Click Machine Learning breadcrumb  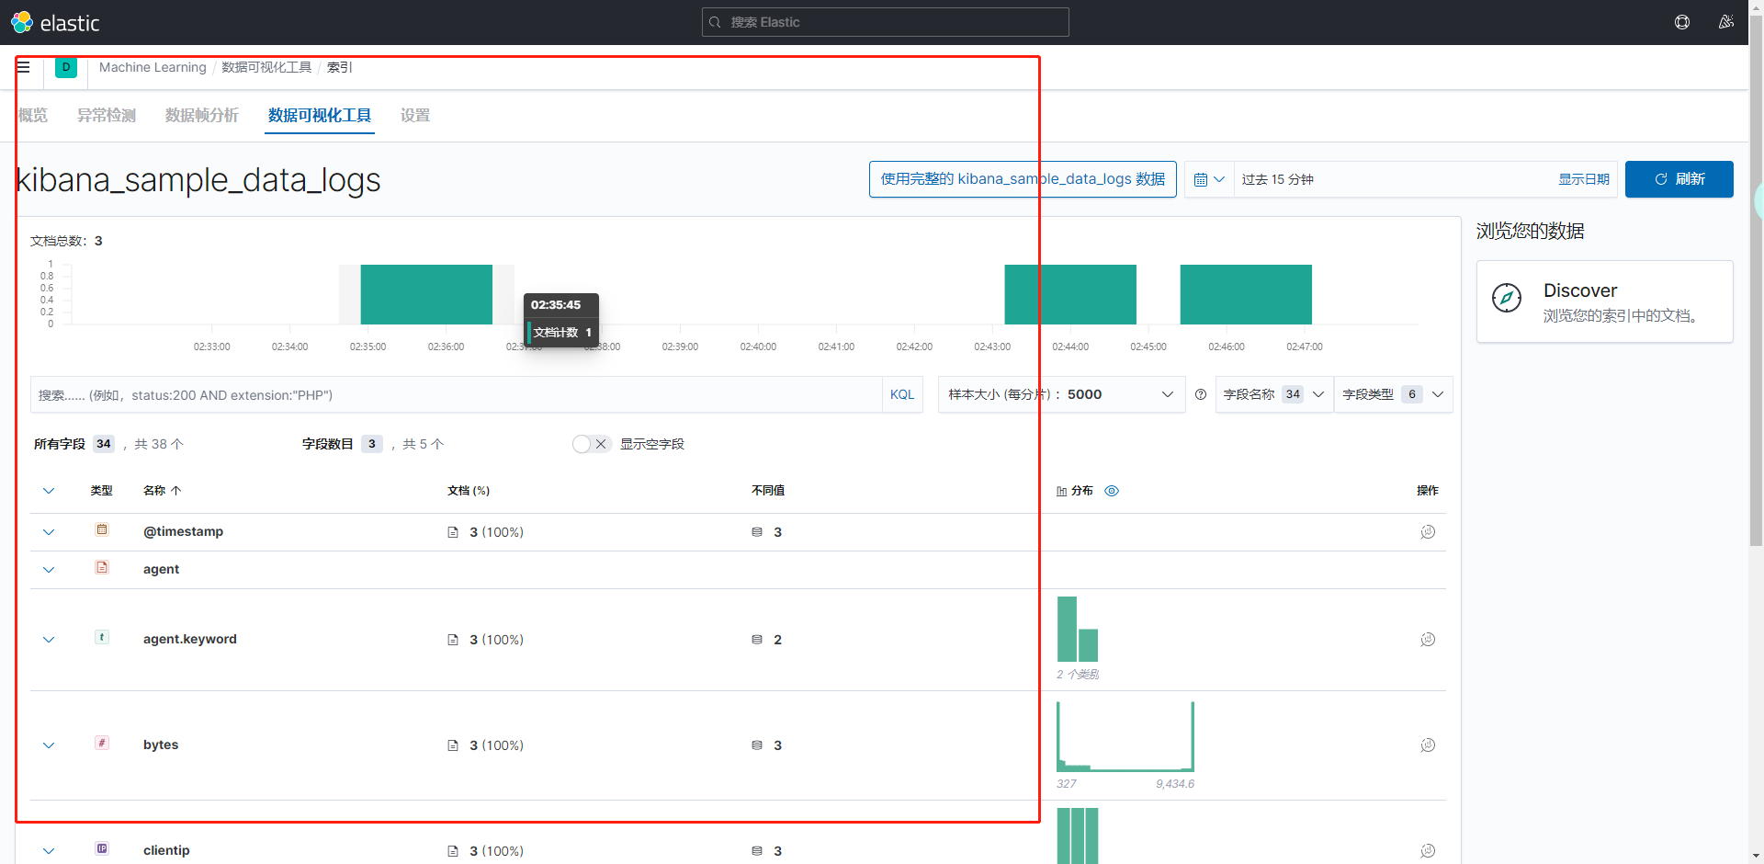[153, 67]
